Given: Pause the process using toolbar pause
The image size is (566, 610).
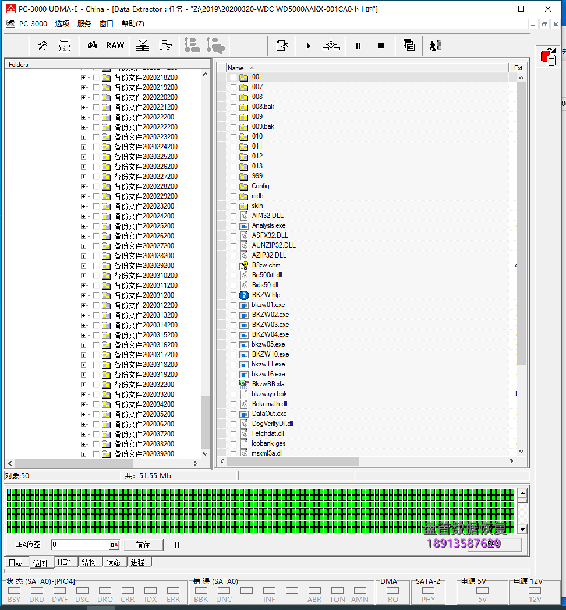Looking at the screenshot, I should (359, 45).
